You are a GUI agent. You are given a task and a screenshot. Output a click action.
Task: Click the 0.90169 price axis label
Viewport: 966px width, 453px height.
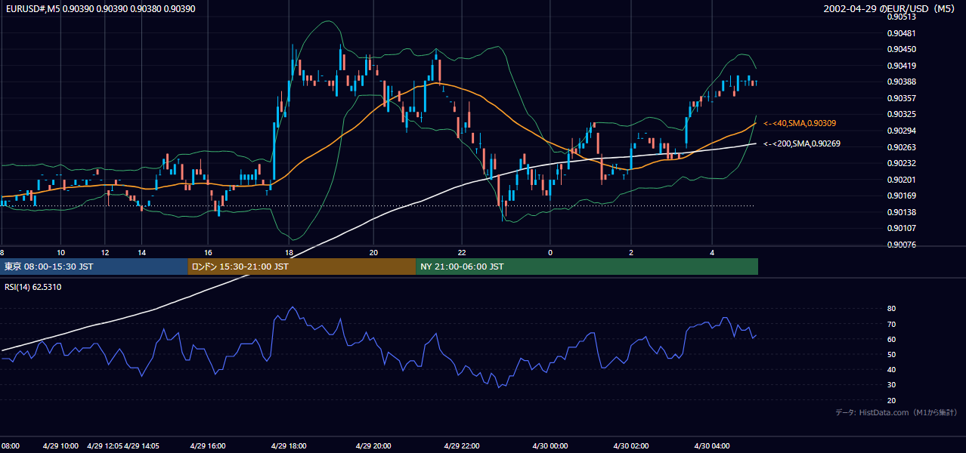(x=901, y=196)
